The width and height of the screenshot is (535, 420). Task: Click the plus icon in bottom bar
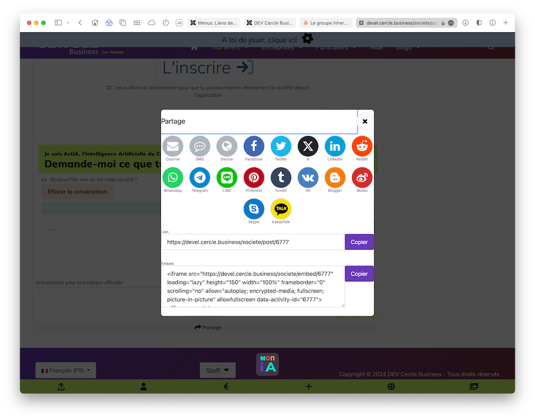pos(309,387)
